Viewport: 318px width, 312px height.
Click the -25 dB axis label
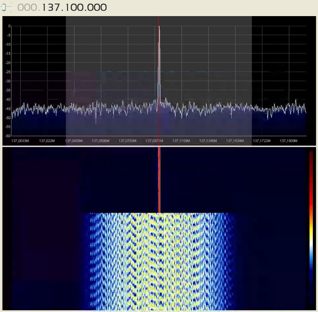pos(7,72)
